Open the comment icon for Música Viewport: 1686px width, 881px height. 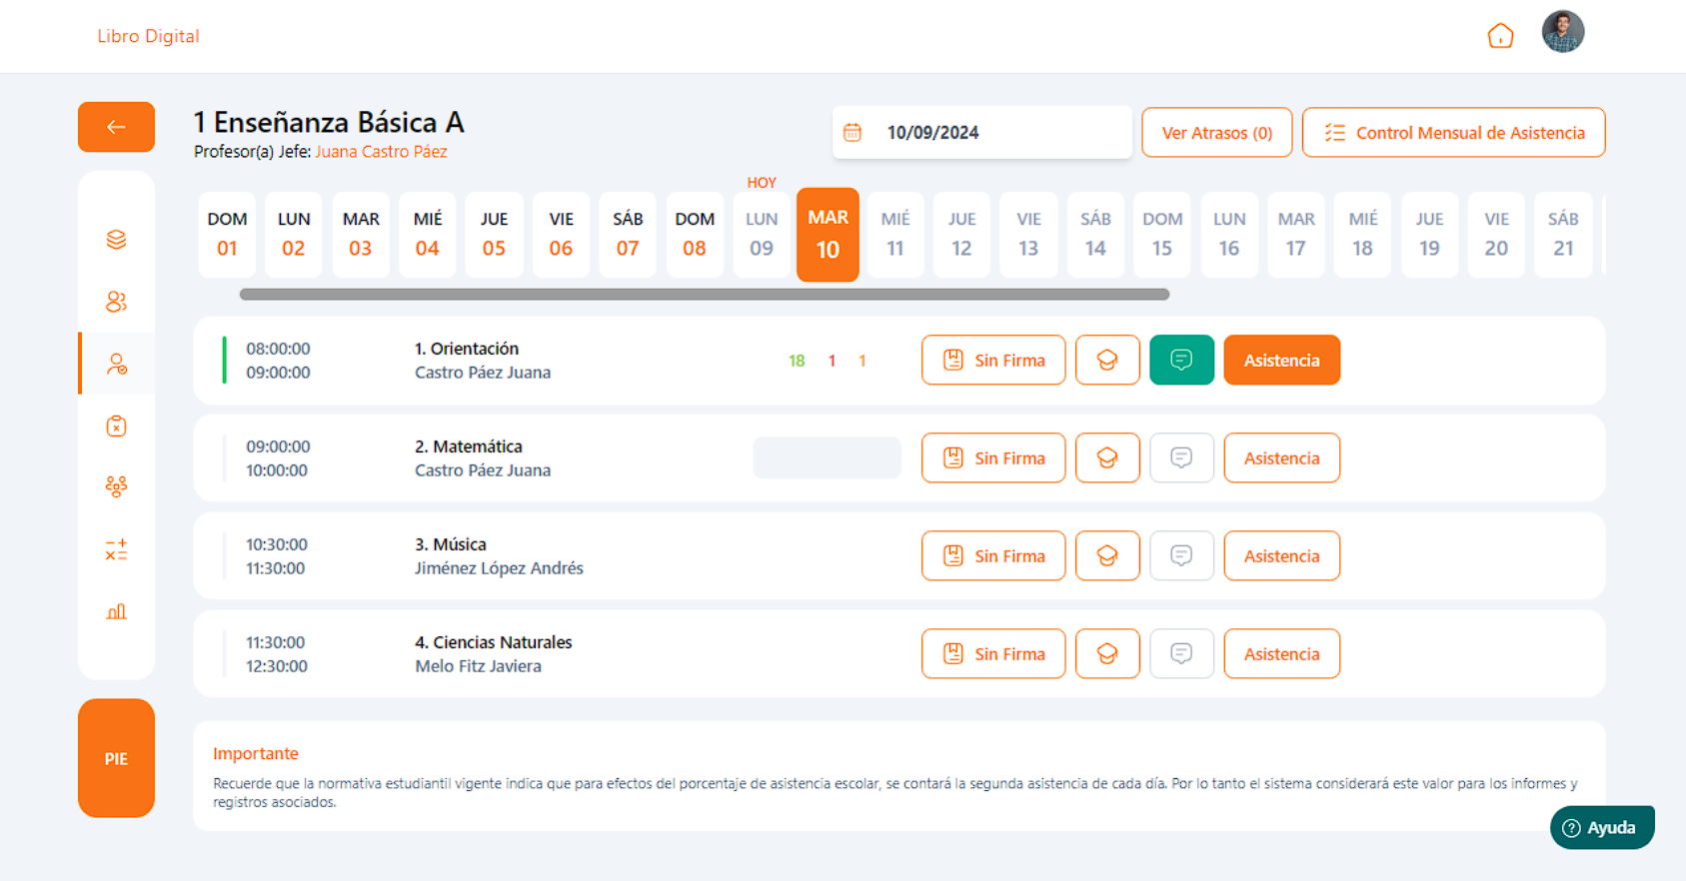tap(1181, 555)
